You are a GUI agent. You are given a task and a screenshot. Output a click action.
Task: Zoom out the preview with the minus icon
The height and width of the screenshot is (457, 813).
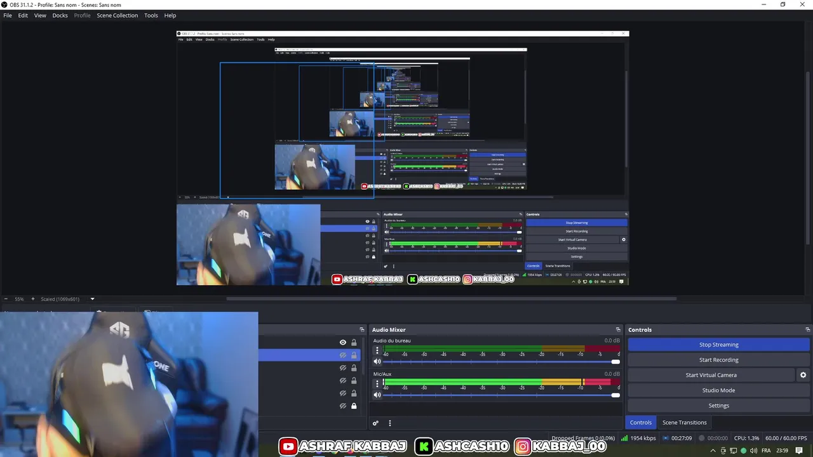coord(6,299)
